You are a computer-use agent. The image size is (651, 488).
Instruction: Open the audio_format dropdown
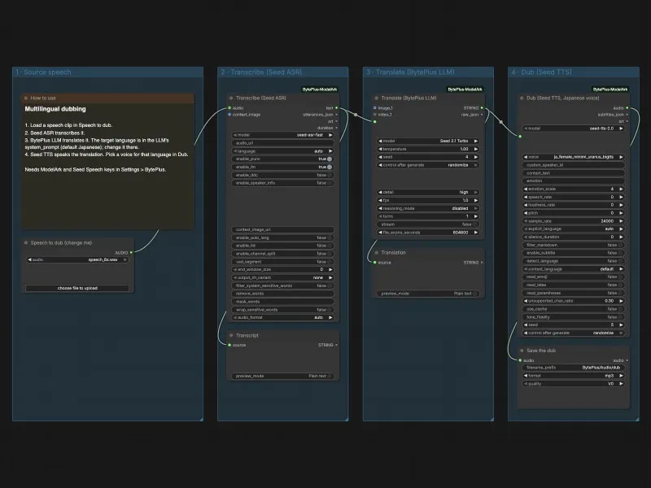pos(282,317)
